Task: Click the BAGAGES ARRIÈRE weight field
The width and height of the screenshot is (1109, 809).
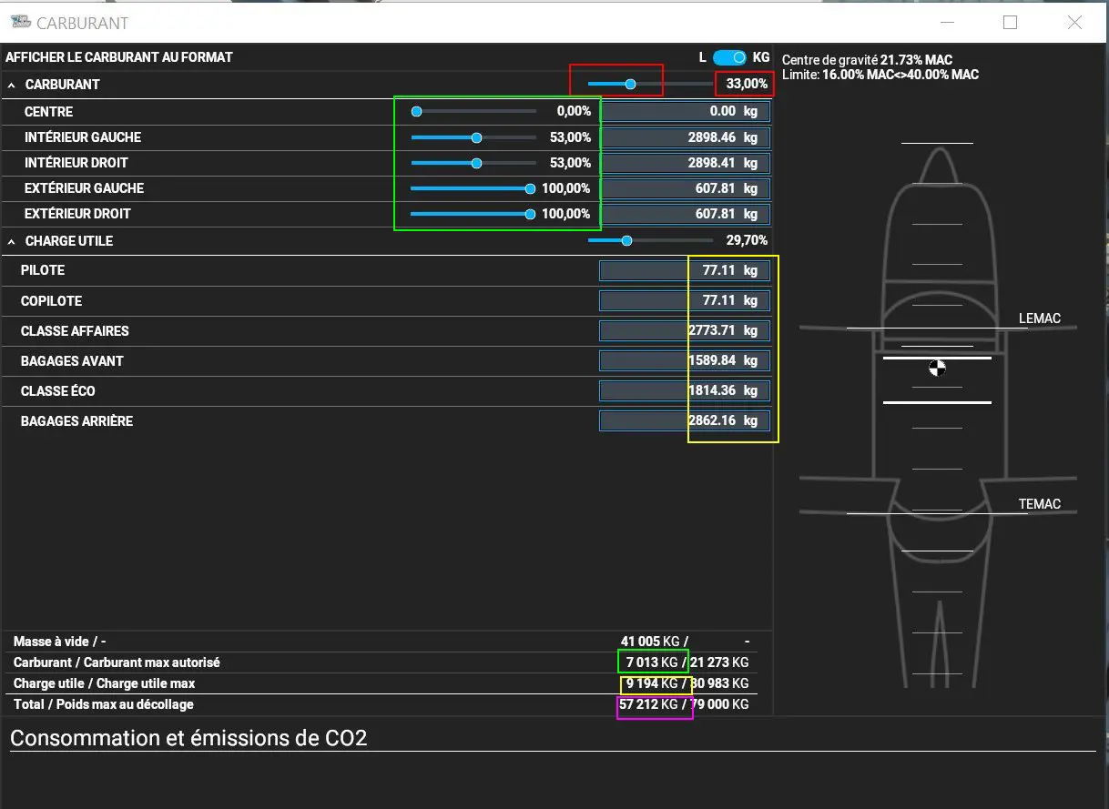Action: [684, 421]
